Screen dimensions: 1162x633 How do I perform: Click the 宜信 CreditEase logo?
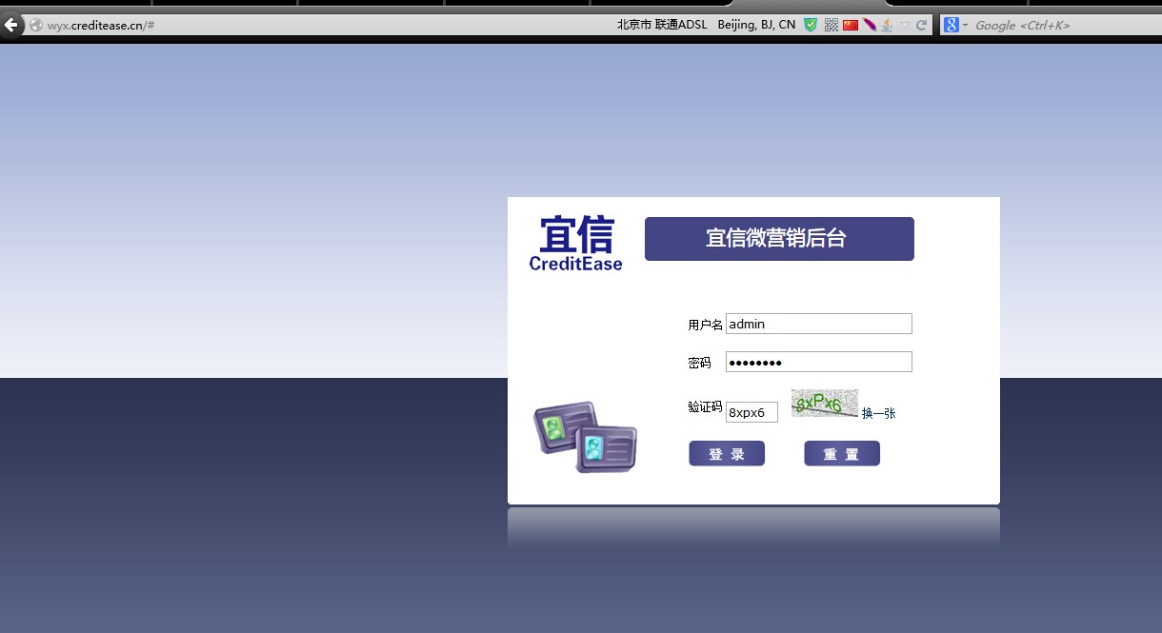tap(575, 244)
